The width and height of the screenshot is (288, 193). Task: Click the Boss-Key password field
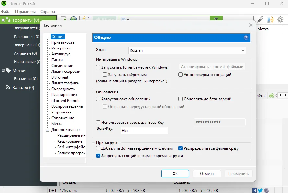pos(220,122)
